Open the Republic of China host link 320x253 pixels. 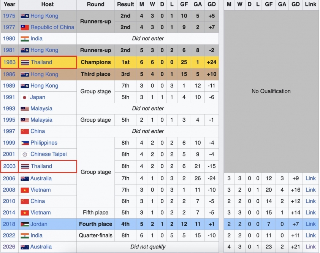pos(52,27)
